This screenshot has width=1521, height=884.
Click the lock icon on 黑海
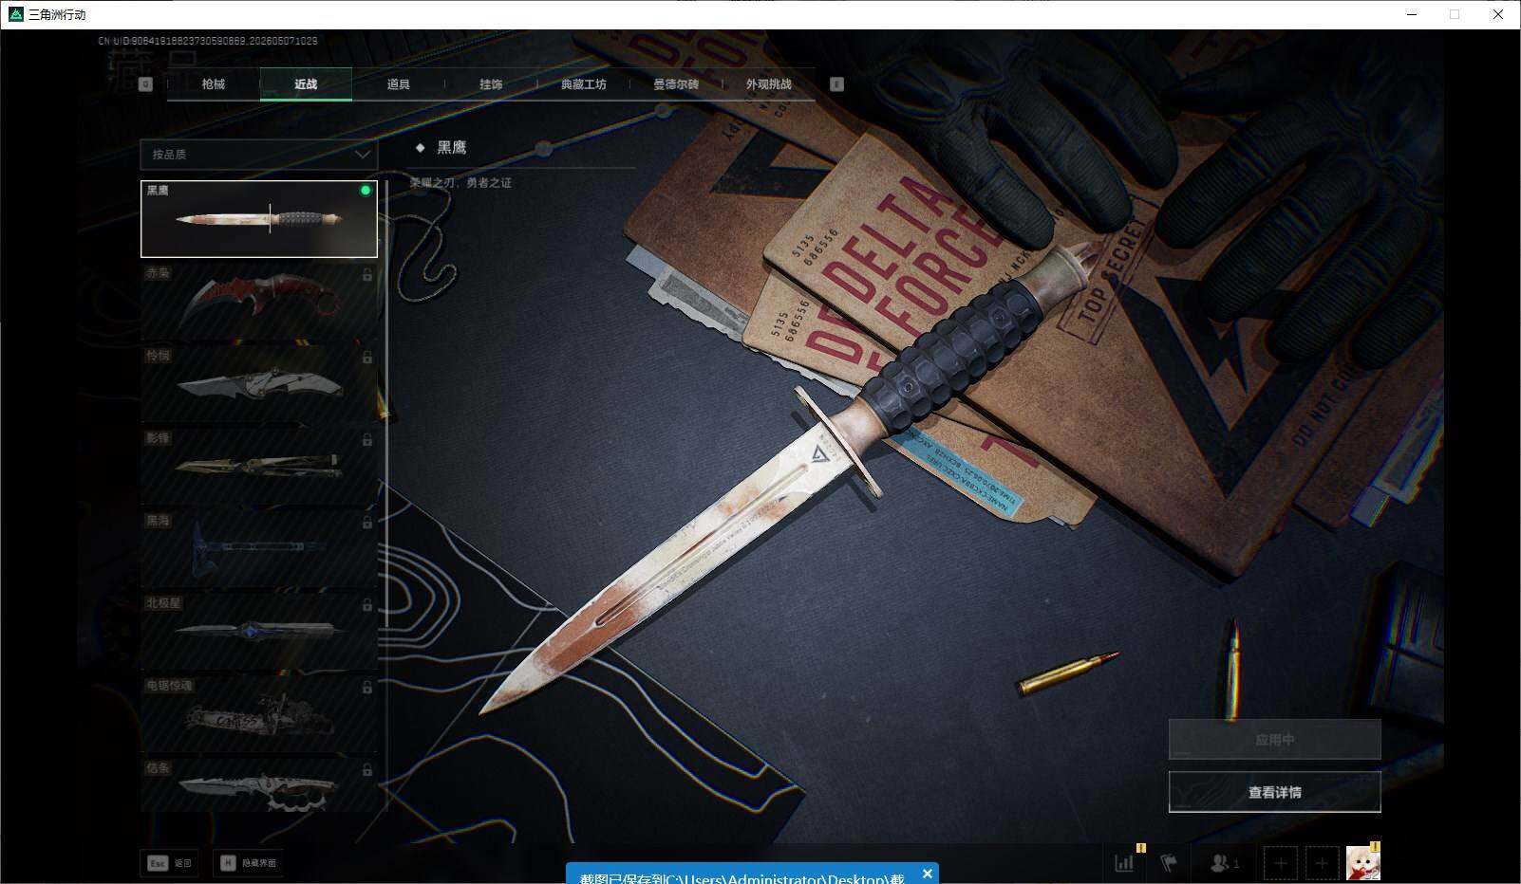click(366, 523)
